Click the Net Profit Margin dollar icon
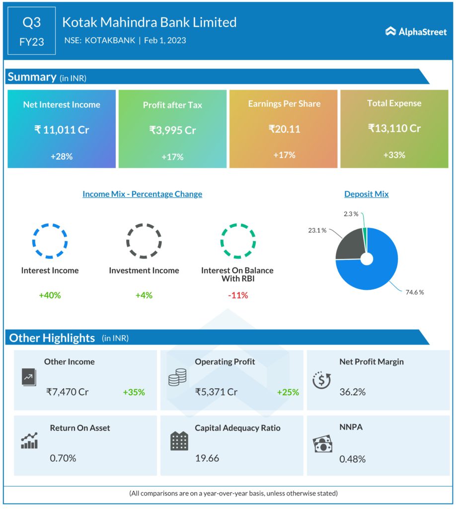The image size is (456, 509). click(x=321, y=379)
